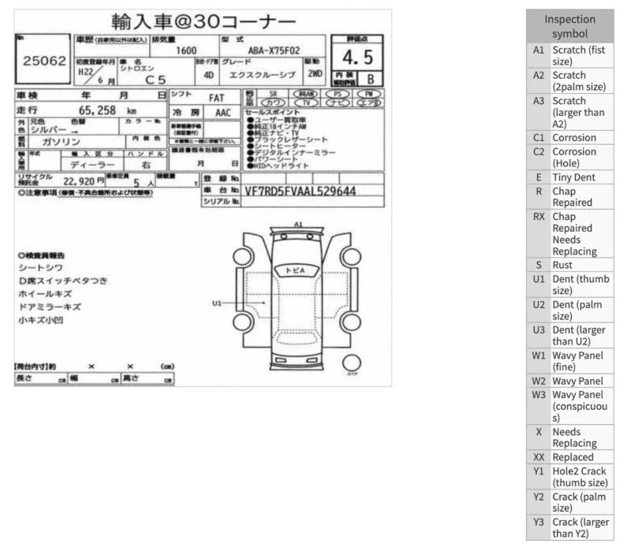Toggle the カワ leather seat badge
The image size is (631, 547).
271,102
